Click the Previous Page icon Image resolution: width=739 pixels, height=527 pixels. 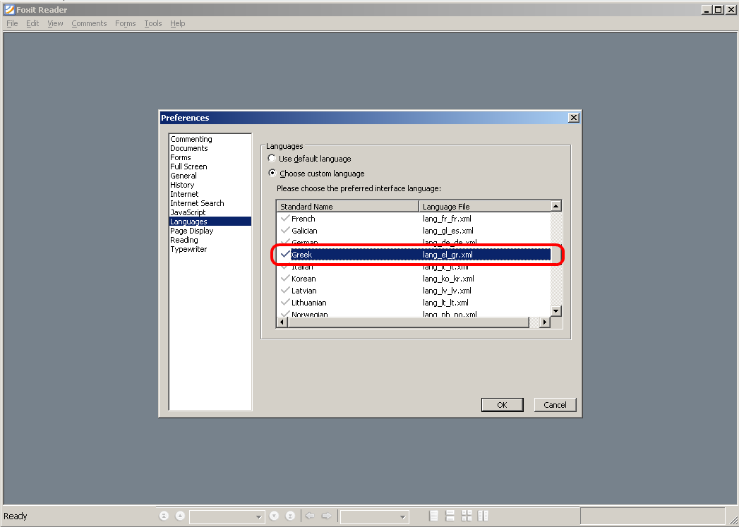point(180,516)
